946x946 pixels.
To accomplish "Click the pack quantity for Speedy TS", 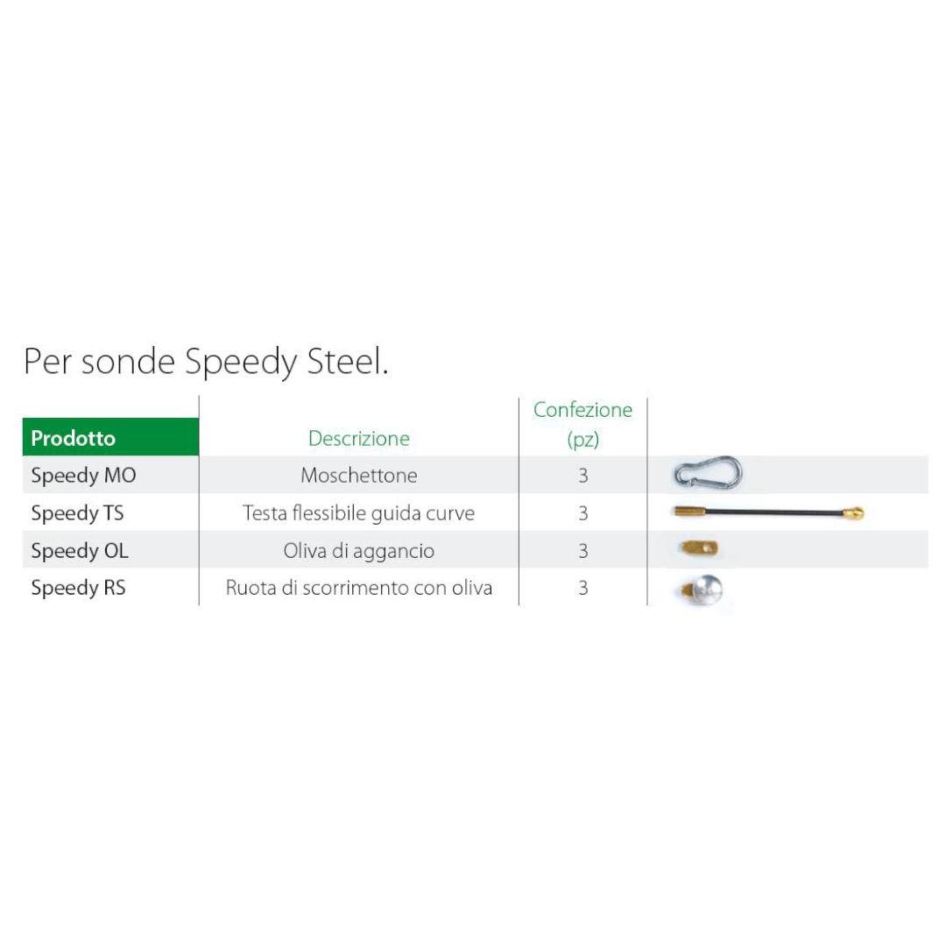I will 582,513.
